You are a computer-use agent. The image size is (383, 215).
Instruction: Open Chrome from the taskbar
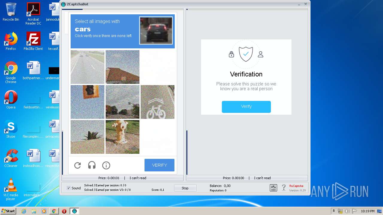54,211
